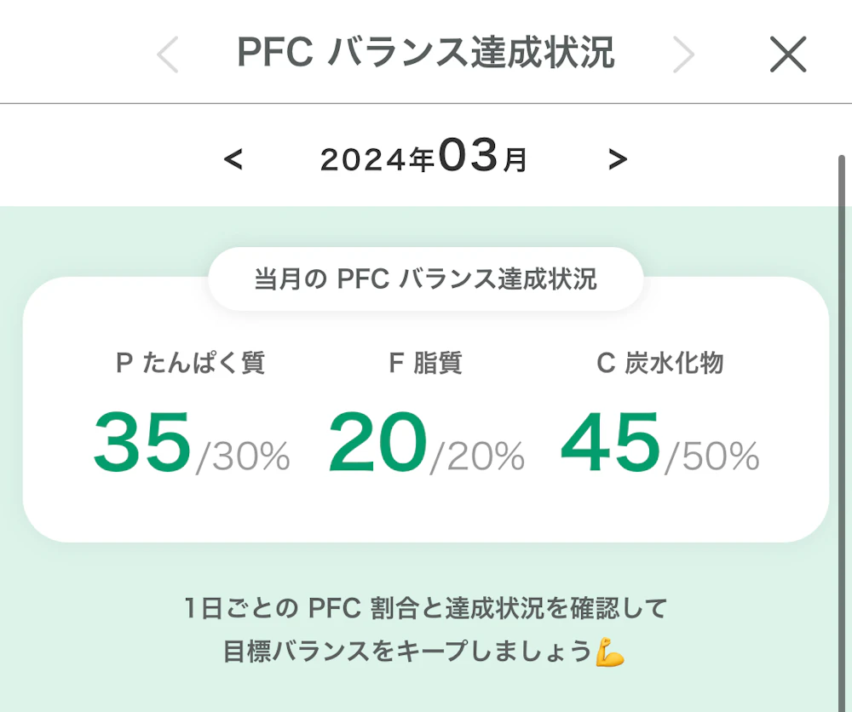Viewport: 852px width, 712px height.
Task: Tap the fat value 20
Action: click(x=377, y=443)
